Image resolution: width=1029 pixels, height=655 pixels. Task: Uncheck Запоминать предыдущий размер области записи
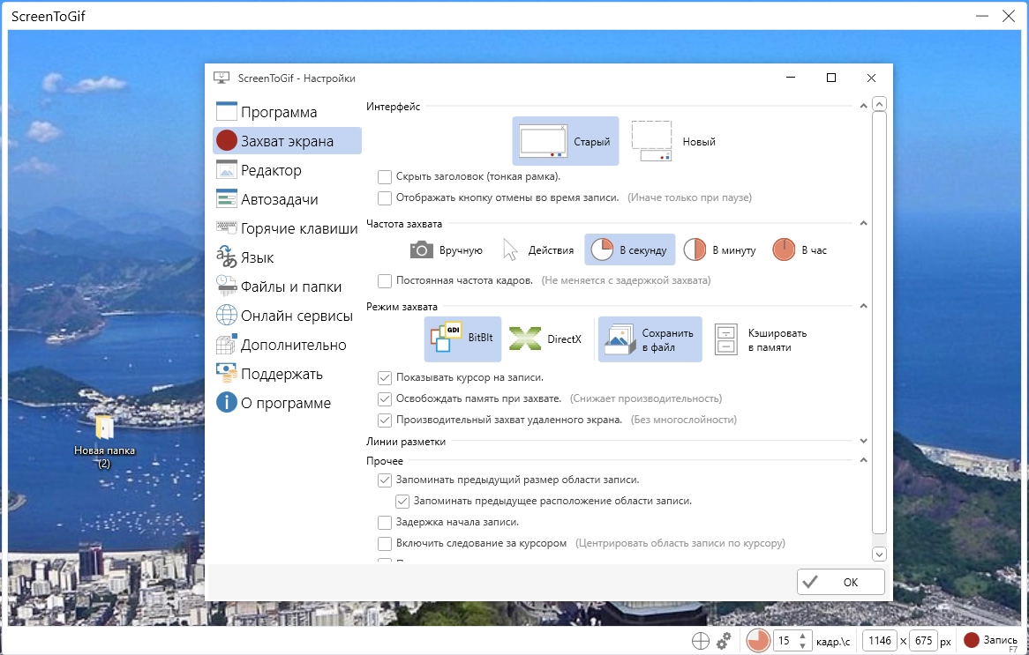(x=385, y=480)
